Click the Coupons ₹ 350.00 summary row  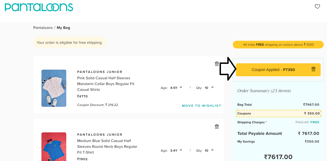278,113
